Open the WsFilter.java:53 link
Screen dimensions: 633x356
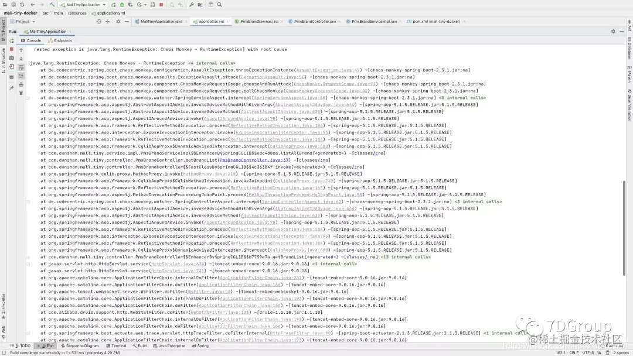(x=209, y=292)
